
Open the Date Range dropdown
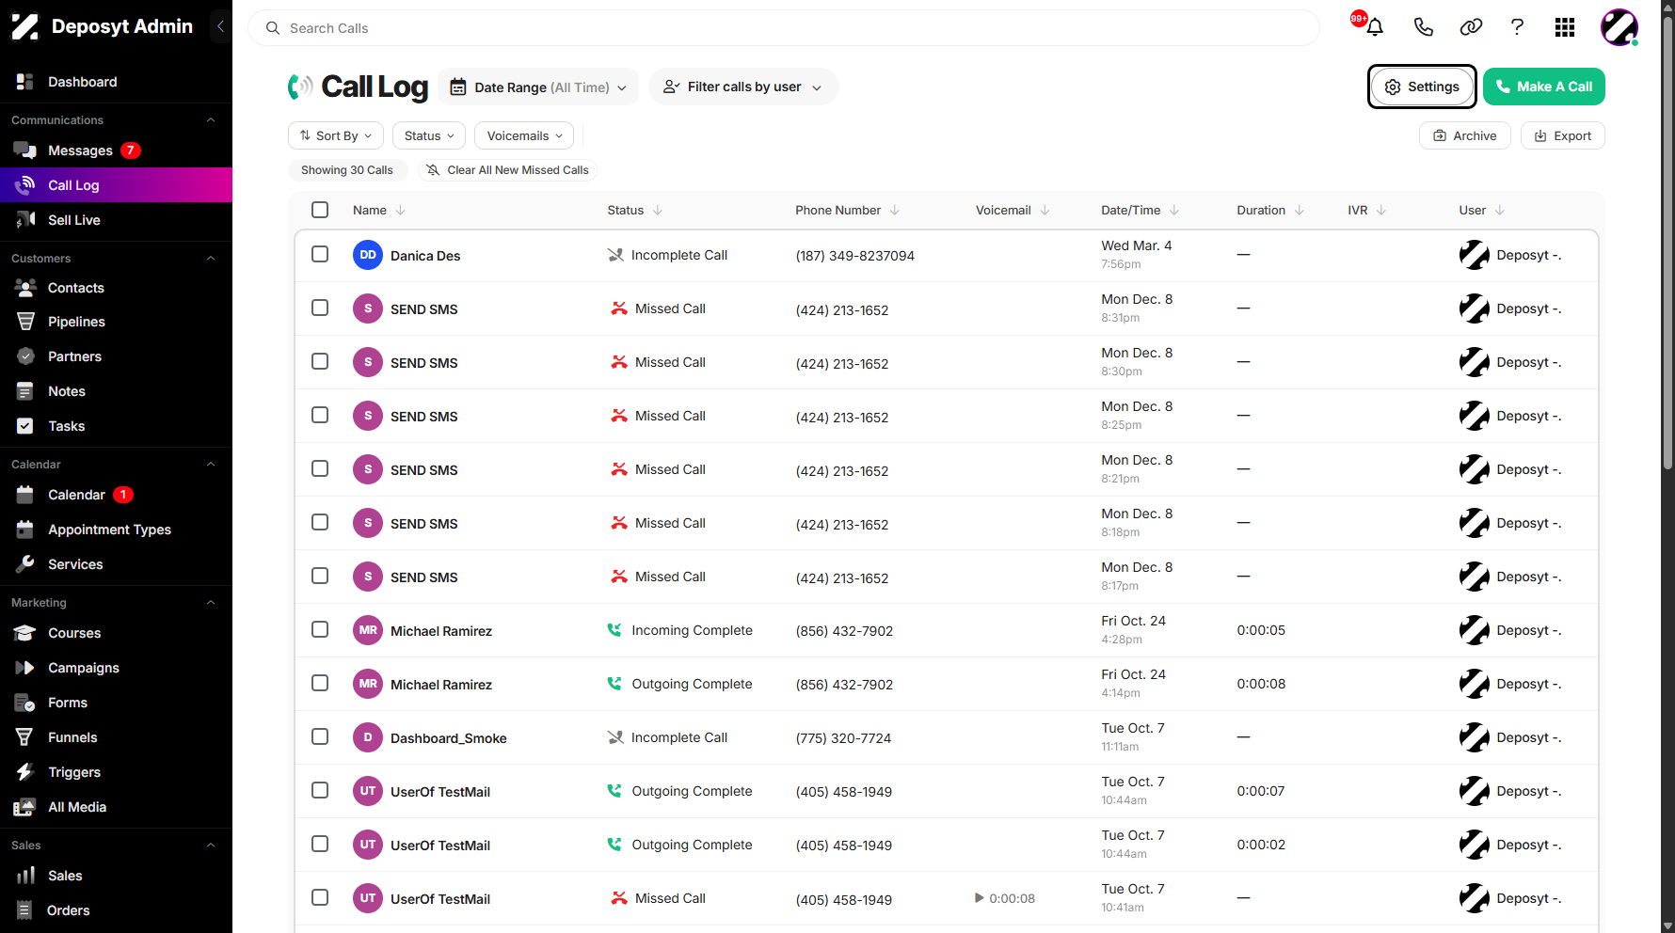click(x=538, y=87)
